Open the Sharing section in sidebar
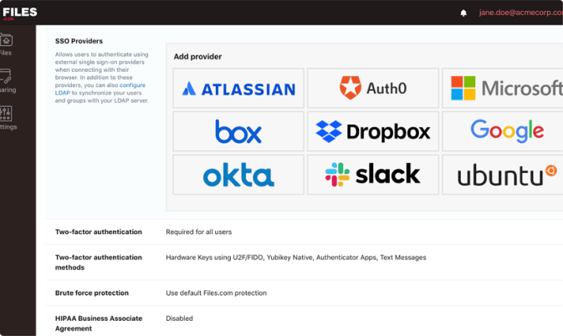This screenshot has height=336, width=563. coord(8,81)
